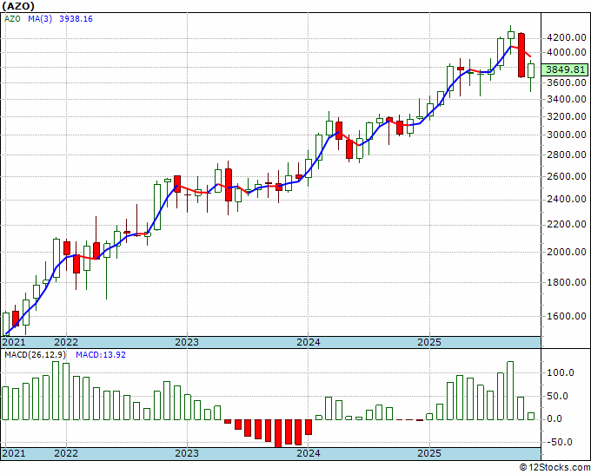Click the AZO legend label
Image resolution: width=591 pixels, height=474 pixels.
tap(12, 19)
